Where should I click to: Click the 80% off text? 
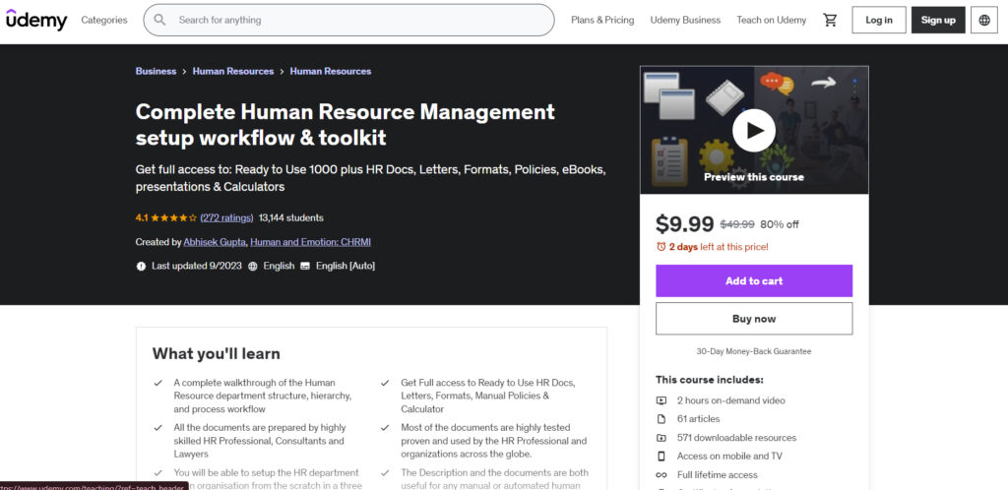click(x=780, y=224)
